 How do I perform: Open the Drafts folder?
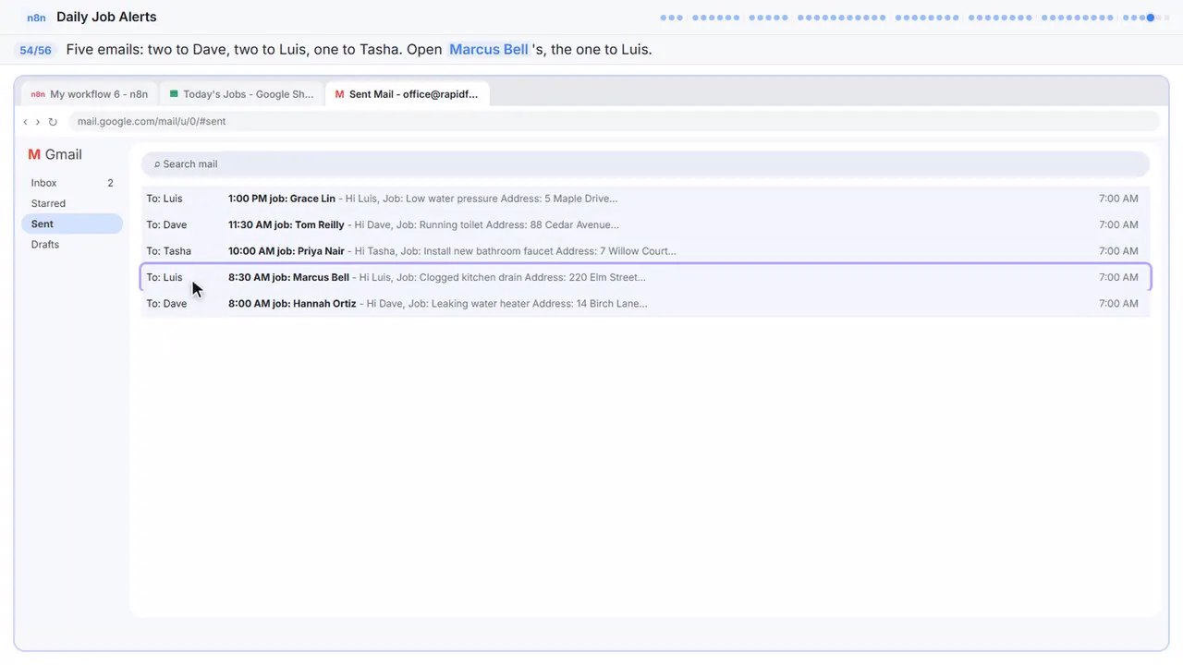pos(72,244)
